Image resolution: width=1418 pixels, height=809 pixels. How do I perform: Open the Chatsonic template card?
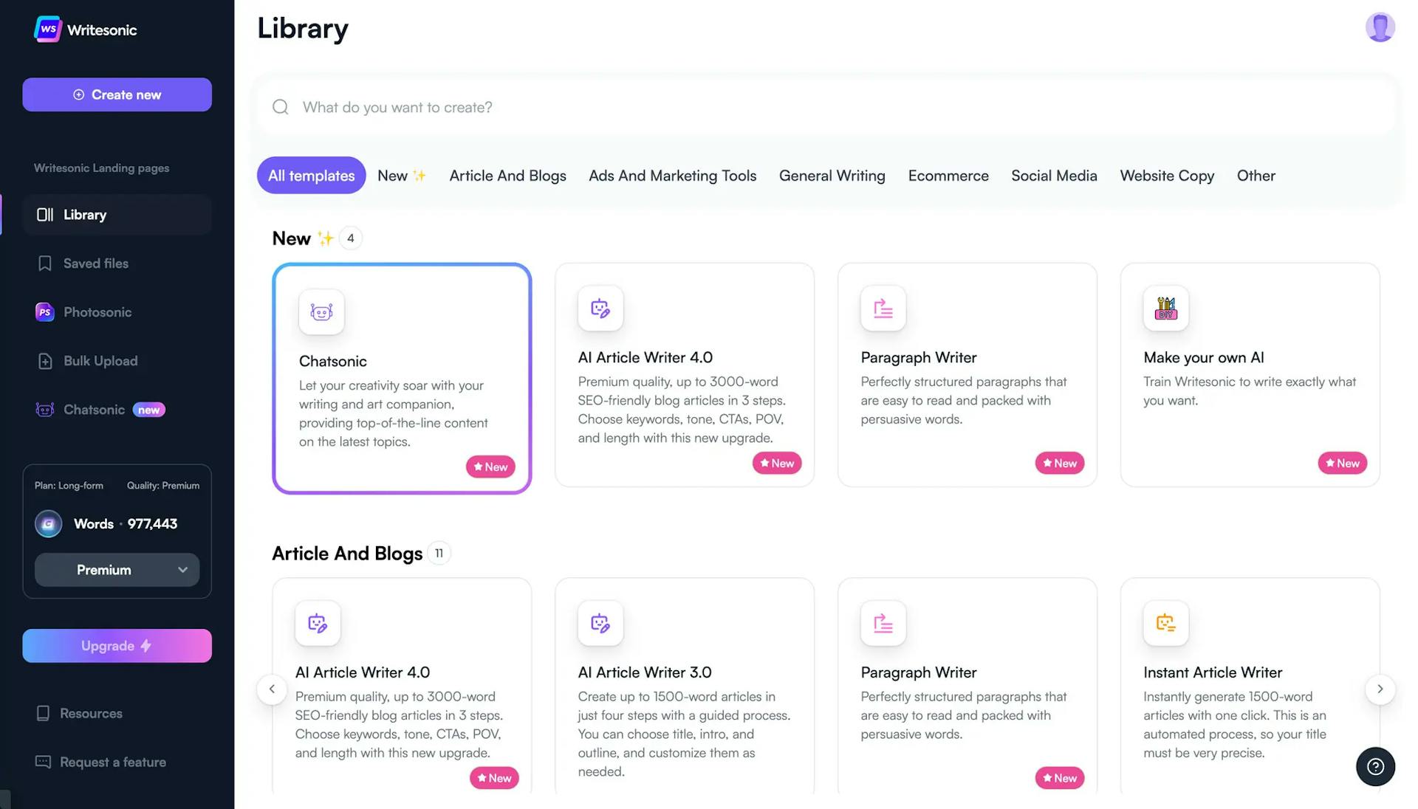(x=401, y=378)
